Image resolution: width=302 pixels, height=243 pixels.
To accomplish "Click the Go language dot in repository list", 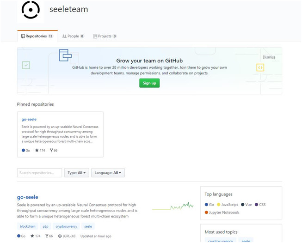I will 18,236.
